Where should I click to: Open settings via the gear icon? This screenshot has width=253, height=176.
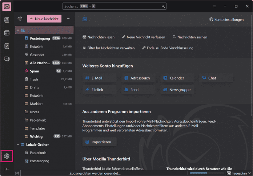(x=7, y=156)
